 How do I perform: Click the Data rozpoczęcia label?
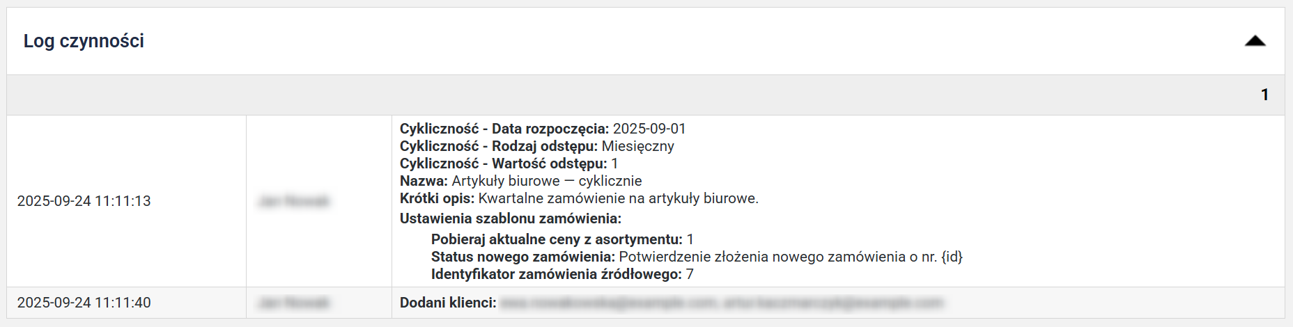click(x=504, y=129)
